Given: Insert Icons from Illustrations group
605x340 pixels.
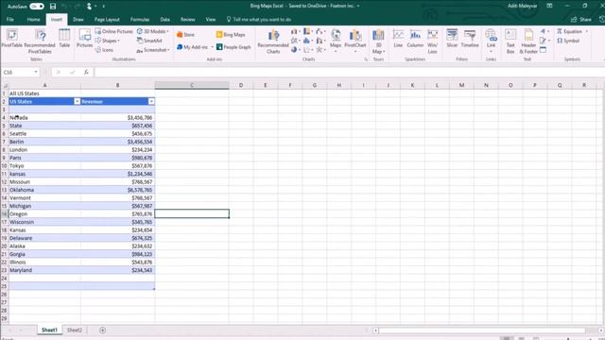Looking at the screenshot, I should (104, 50).
